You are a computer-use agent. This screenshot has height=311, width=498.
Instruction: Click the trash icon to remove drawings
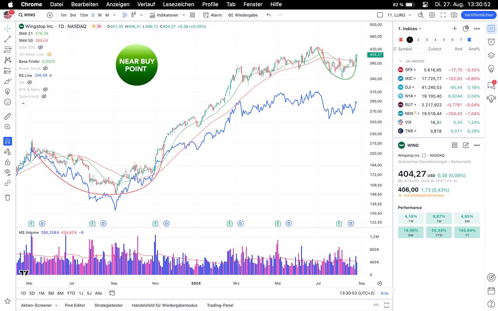click(7, 197)
